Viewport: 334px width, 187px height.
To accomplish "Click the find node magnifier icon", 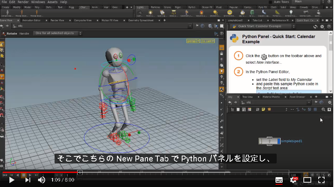I will (x=323, y=109).
